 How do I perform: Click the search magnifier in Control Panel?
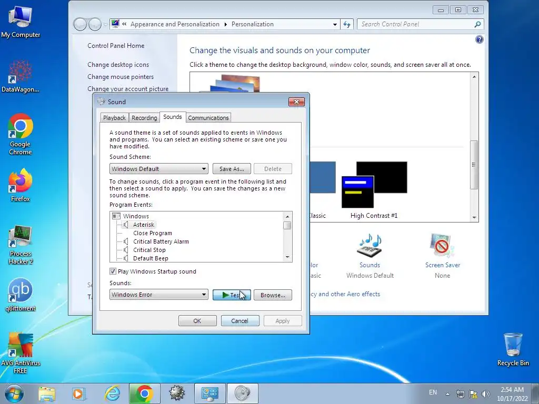tap(477, 24)
